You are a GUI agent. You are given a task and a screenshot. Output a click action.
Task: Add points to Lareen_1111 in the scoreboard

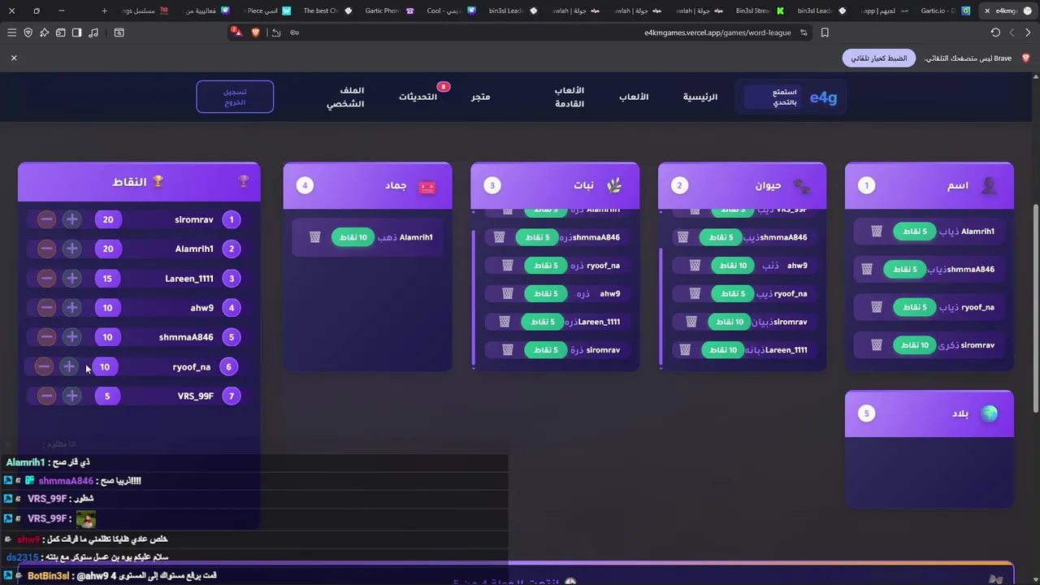point(72,279)
